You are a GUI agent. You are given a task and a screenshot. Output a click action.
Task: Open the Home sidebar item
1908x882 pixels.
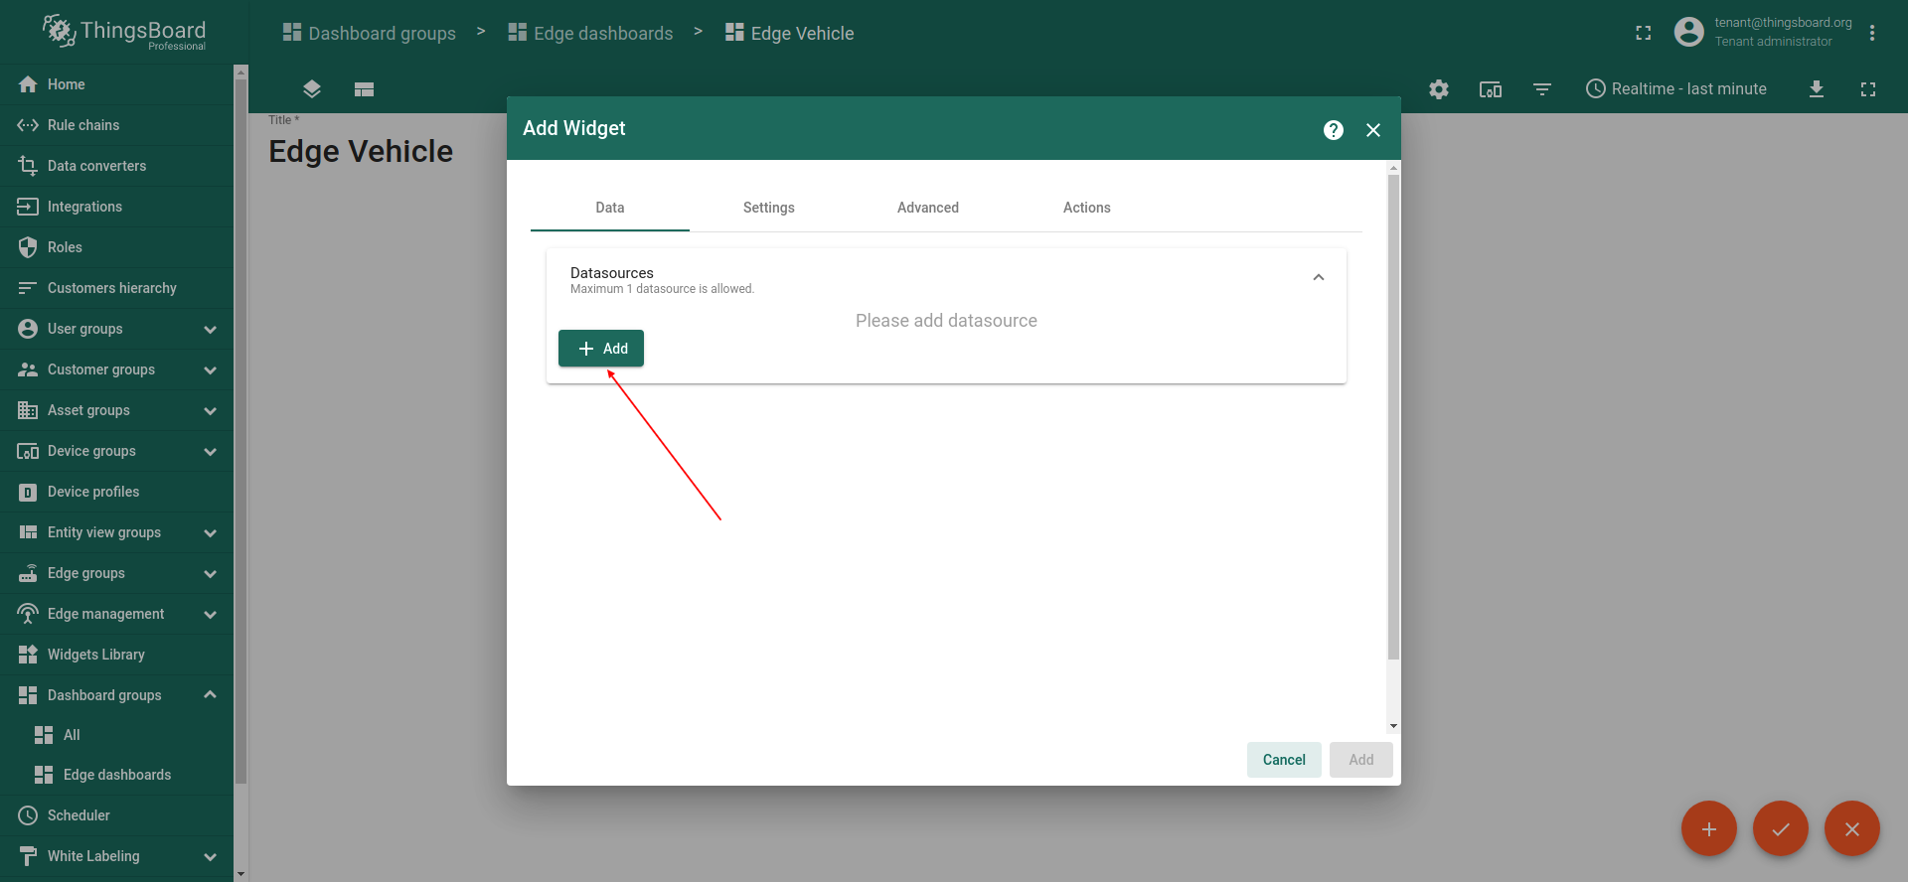pos(116,84)
